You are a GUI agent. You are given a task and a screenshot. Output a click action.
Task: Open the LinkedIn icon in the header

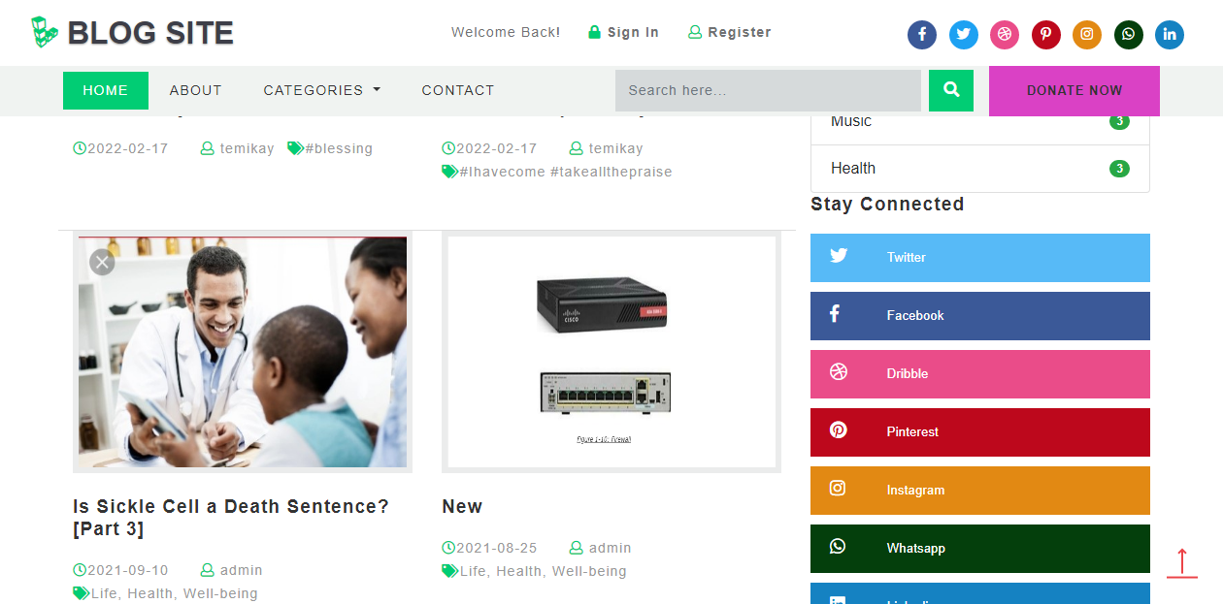click(x=1170, y=35)
